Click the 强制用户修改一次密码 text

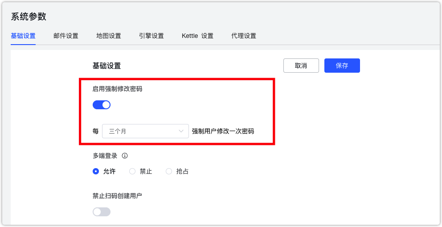223,132
